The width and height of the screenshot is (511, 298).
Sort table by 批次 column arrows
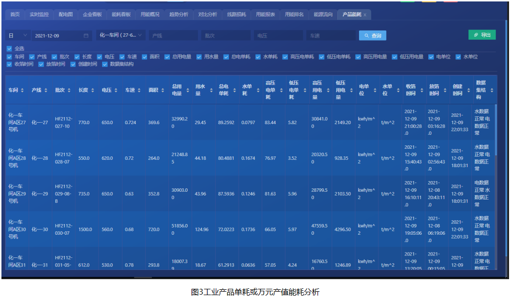click(x=69, y=90)
